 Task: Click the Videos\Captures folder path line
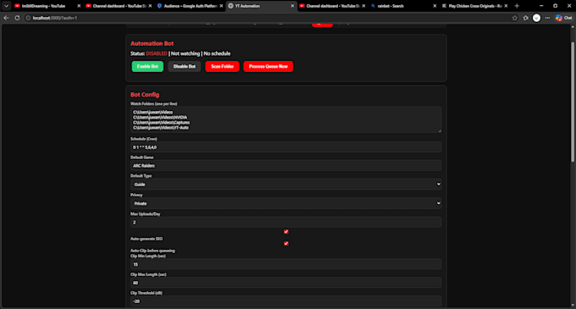click(161, 123)
